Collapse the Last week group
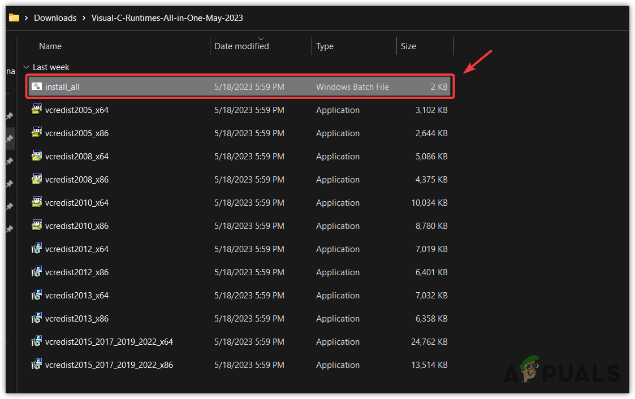The image size is (635, 399). pyautogui.click(x=26, y=67)
